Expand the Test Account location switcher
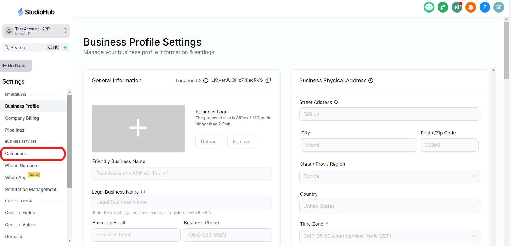This screenshot has width=511, height=246. coord(36,31)
